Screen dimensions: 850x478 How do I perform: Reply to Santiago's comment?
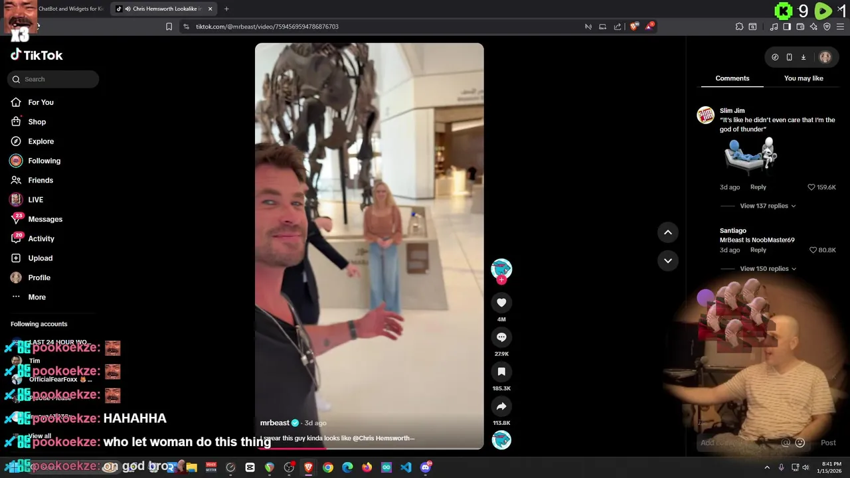click(x=758, y=250)
